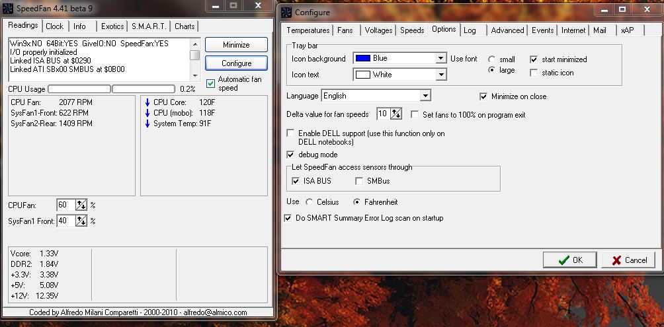Viewport: 664px width, 327px height.
Task: Toggle the start minimized checkbox
Action: pyautogui.click(x=534, y=59)
